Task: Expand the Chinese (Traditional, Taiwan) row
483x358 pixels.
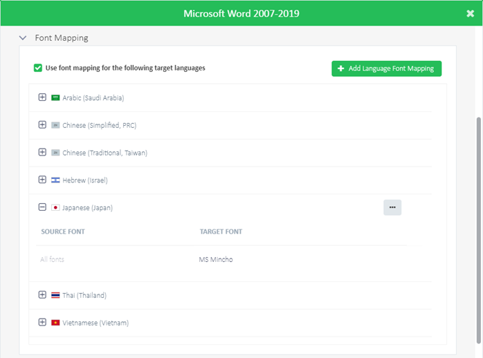Action: pyautogui.click(x=42, y=152)
